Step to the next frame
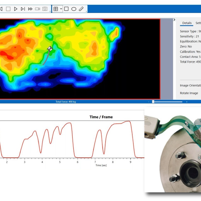This screenshot has height=201, width=201. coord(23,9)
